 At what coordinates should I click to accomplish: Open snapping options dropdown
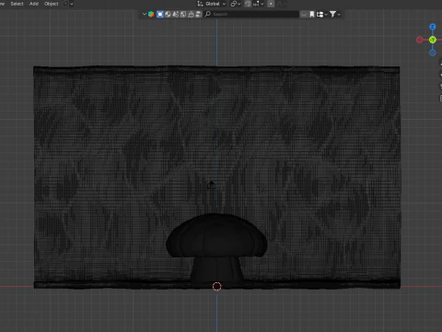(x=258, y=4)
